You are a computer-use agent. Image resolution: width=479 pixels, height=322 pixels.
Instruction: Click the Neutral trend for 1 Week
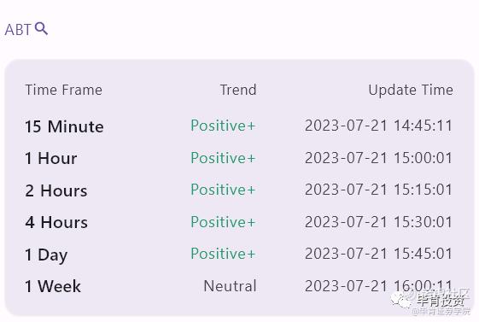click(x=230, y=286)
